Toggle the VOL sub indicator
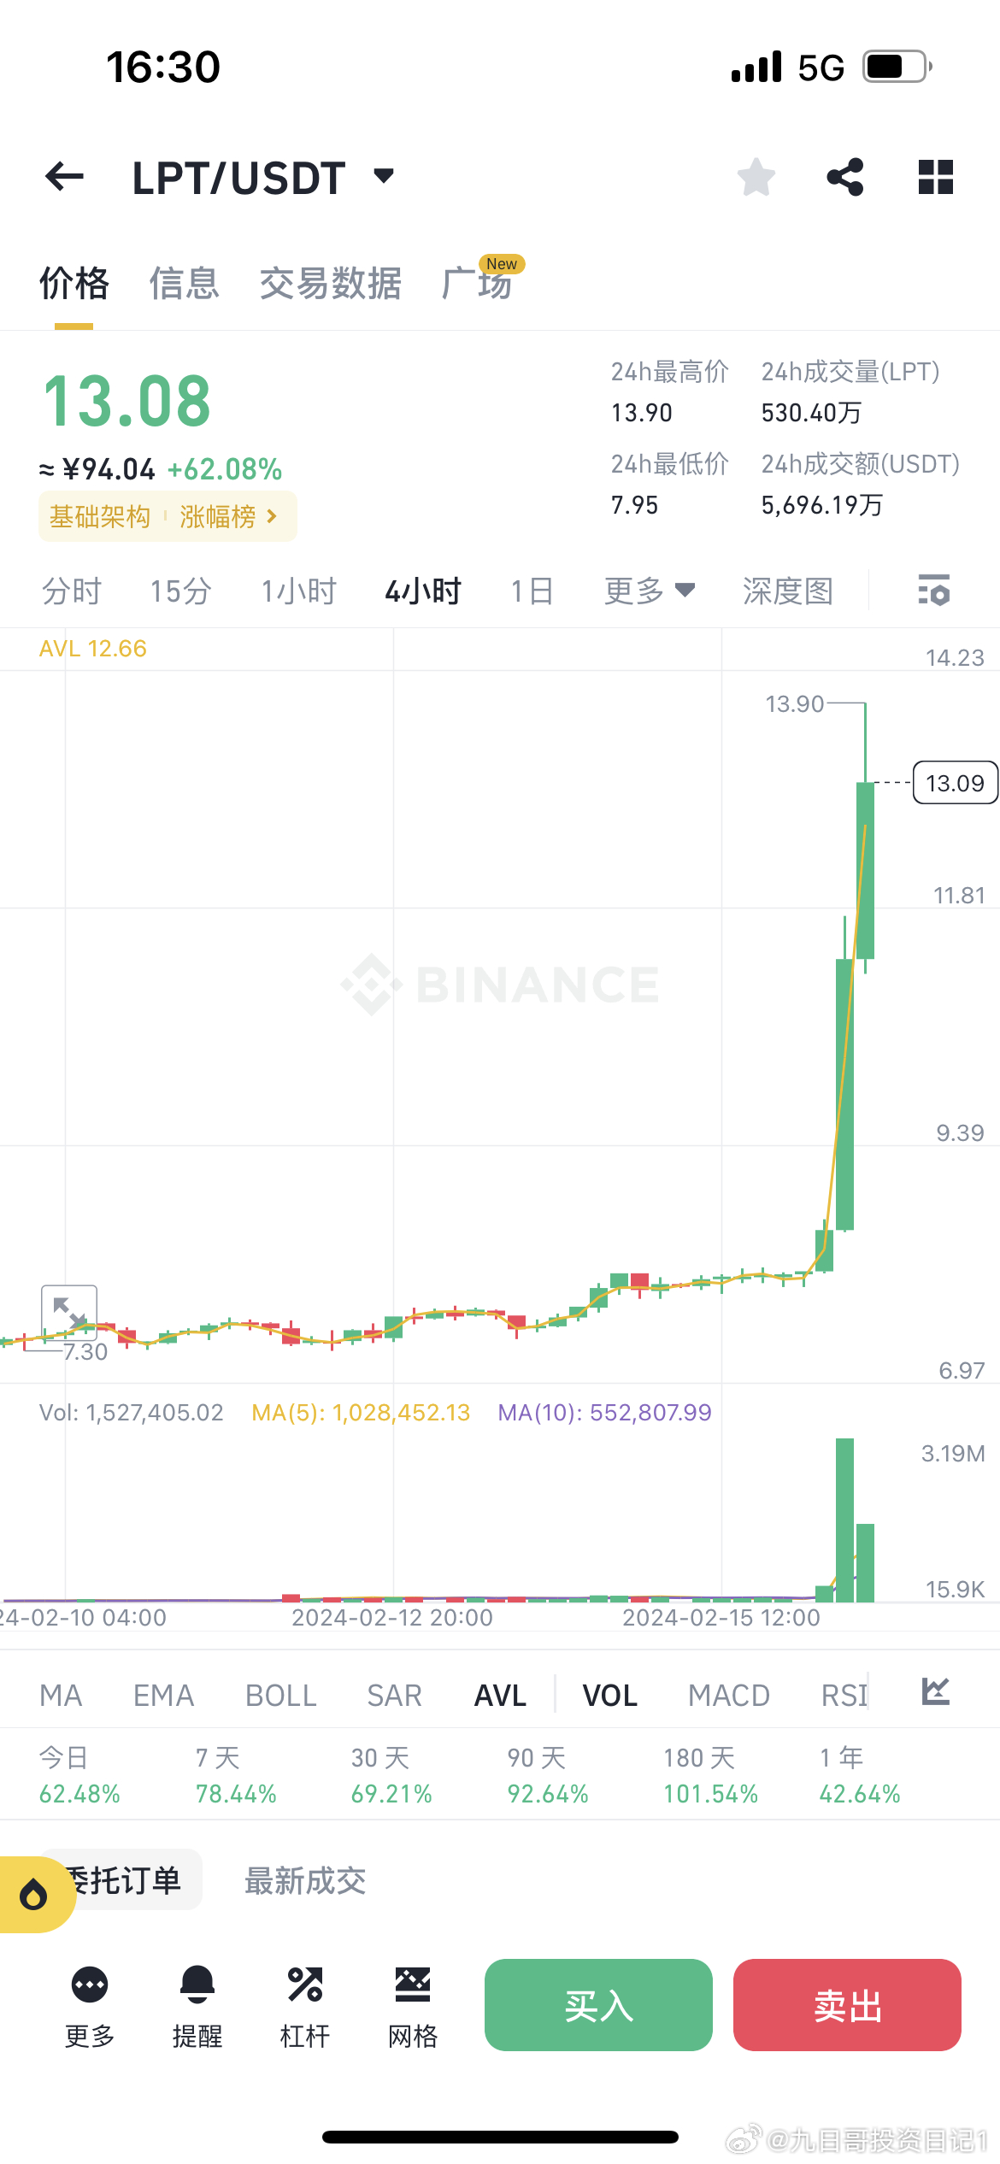This screenshot has height=2164, width=1000. coord(610,1695)
